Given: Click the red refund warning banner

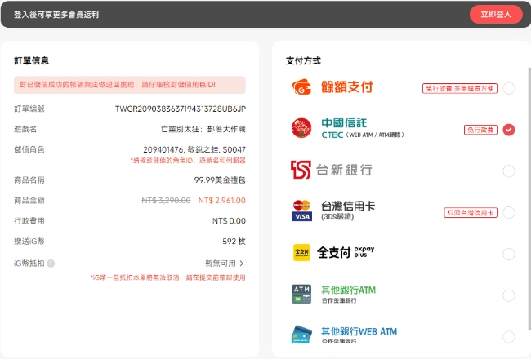Looking at the screenshot, I should tap(130, 85).
